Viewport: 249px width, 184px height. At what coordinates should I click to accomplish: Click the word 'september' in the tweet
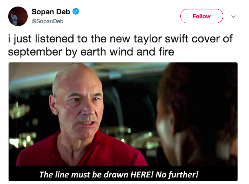(35, 52)
